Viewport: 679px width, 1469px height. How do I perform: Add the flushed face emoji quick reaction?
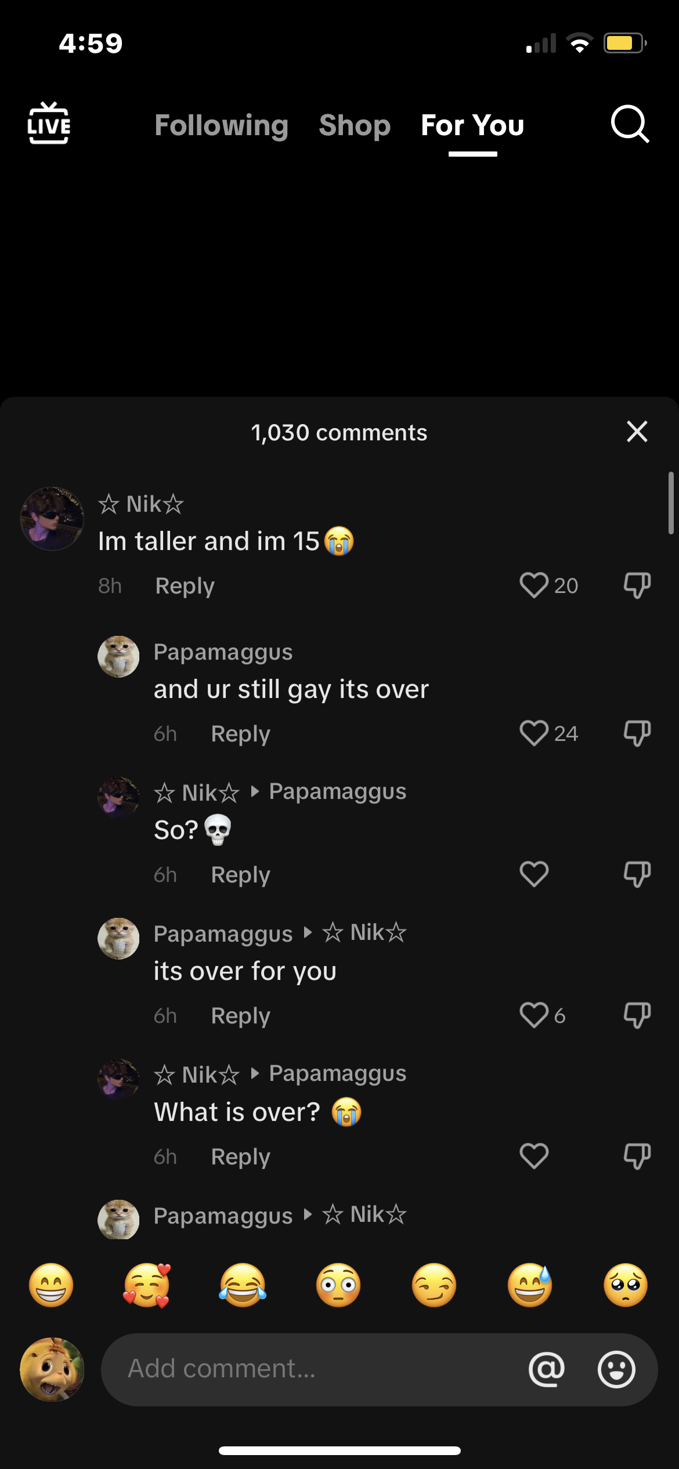(338, 1285)
